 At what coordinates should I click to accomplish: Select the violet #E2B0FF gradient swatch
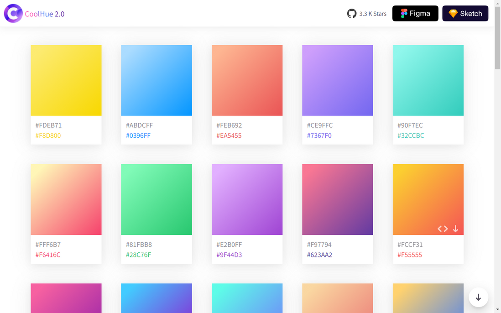point(247,200)
